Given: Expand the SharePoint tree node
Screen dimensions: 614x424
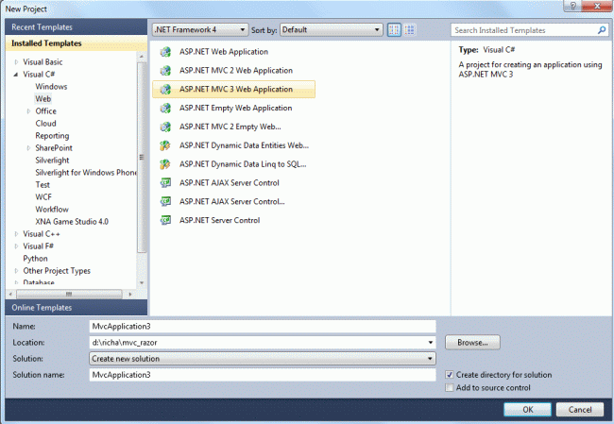Looking at the screenshot, I should pyautogui.click(x=28, y=148).
